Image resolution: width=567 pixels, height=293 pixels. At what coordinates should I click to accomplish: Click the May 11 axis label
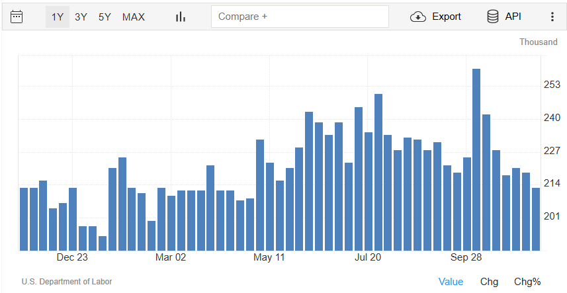(x=269, y=257)
